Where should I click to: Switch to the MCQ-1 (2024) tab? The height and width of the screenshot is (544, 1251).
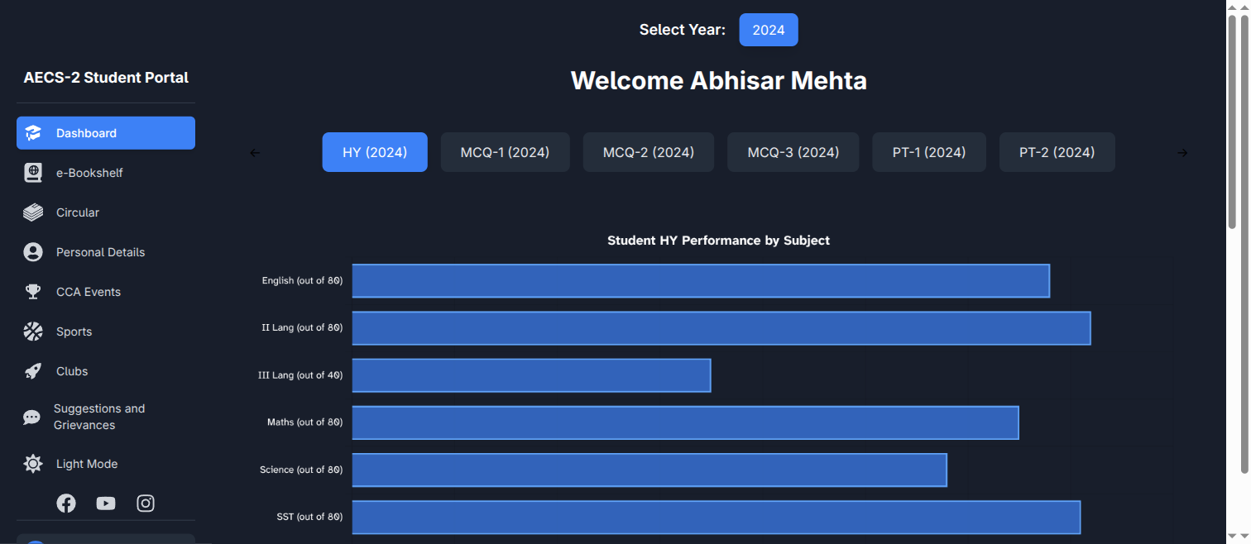[505, 152]
